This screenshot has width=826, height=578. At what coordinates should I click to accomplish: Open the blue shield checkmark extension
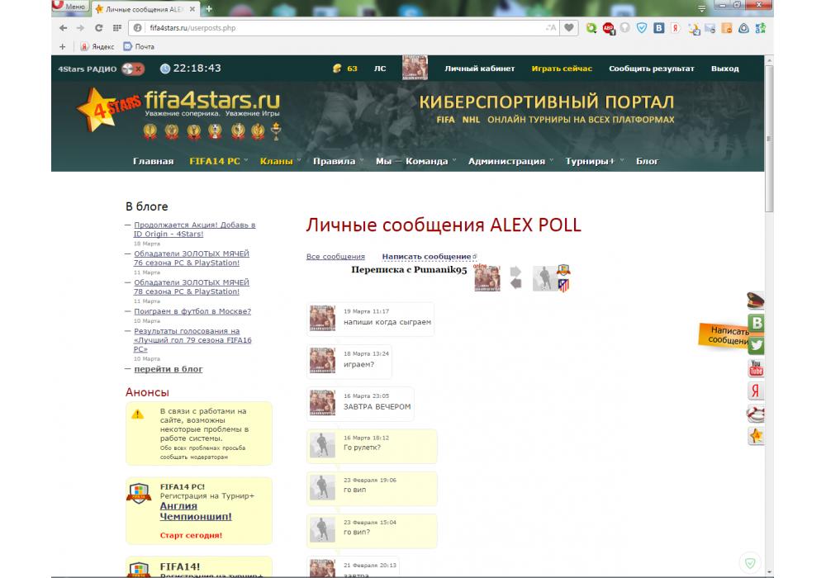coord(642,28)
